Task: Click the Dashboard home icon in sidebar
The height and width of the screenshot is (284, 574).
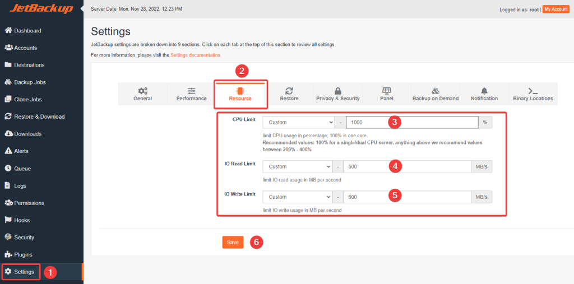Action: point(8,30)
